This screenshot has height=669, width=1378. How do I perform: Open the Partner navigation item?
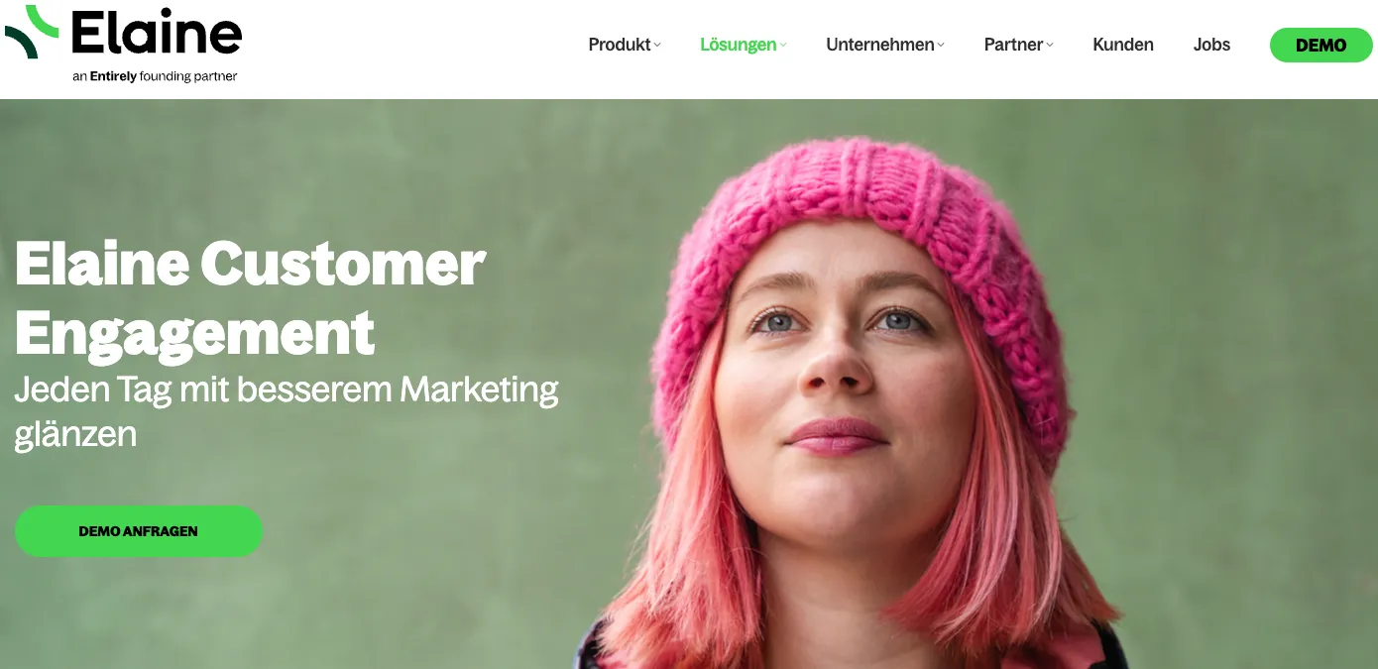(x=1013, y=45)
